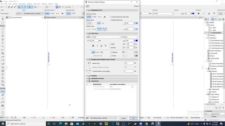Toggle Italic in Text Style panel
Viewport: 225px width, 126px height.
click(x=97, y=46)
